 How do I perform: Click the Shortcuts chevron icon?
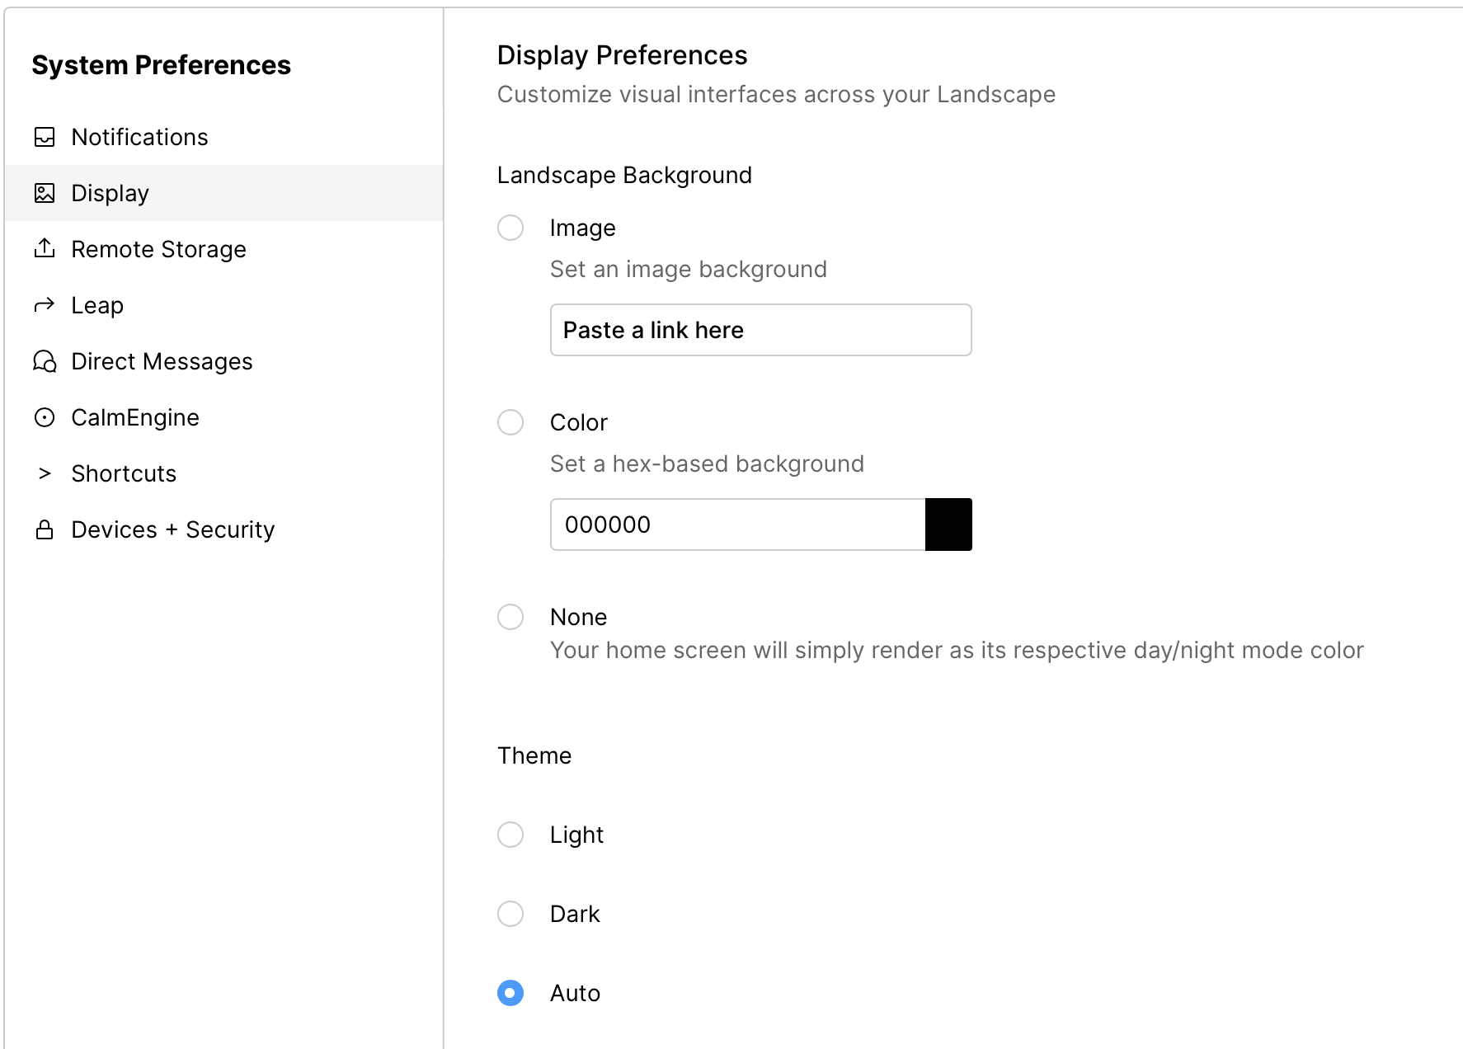click(45, 473)
